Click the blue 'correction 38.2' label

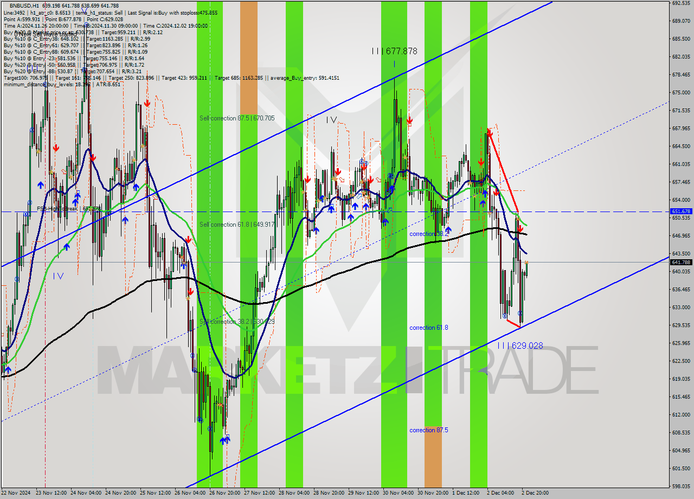pyautogui.click(x=428, y=234)
